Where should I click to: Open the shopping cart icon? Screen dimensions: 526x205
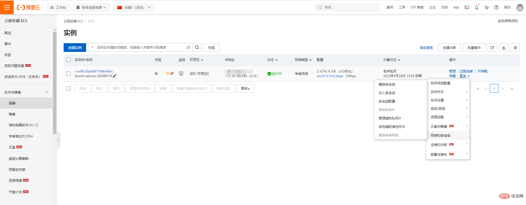(x=487, y=7)
